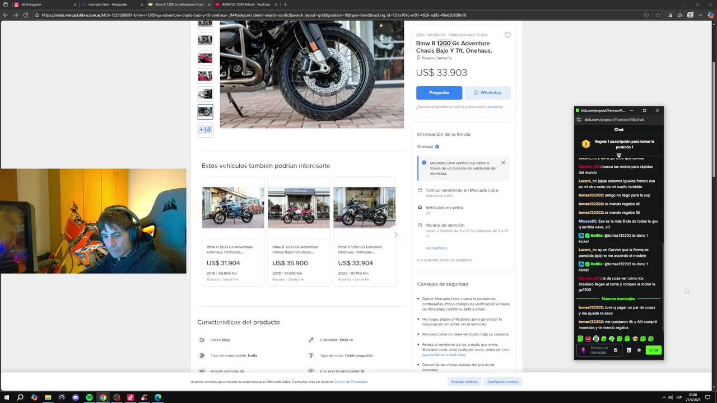Open the related listing priced US$ 31.904
The height and width of the screenshot is (403, 717).
point(233,232)
